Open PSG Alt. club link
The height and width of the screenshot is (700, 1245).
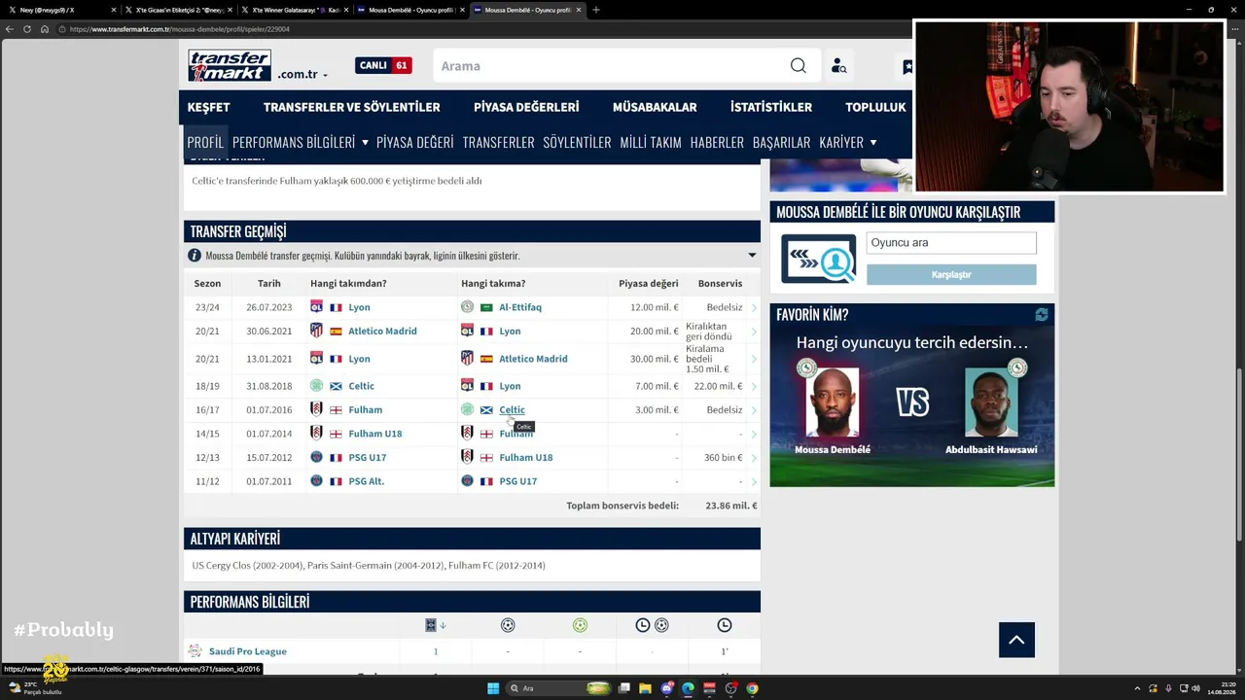point(367,481)
